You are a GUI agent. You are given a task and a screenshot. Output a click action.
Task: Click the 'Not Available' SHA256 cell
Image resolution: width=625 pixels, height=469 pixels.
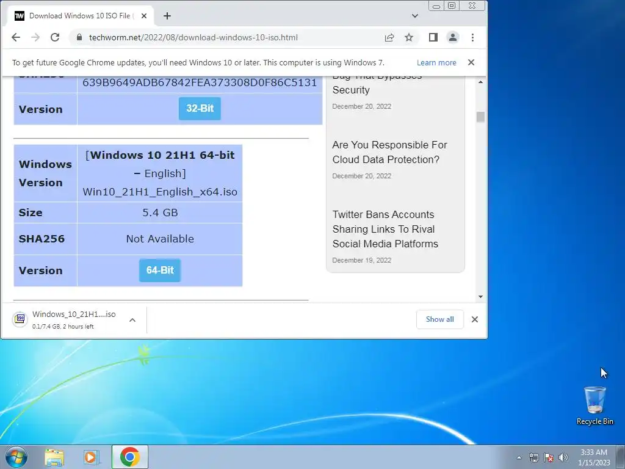160,239
